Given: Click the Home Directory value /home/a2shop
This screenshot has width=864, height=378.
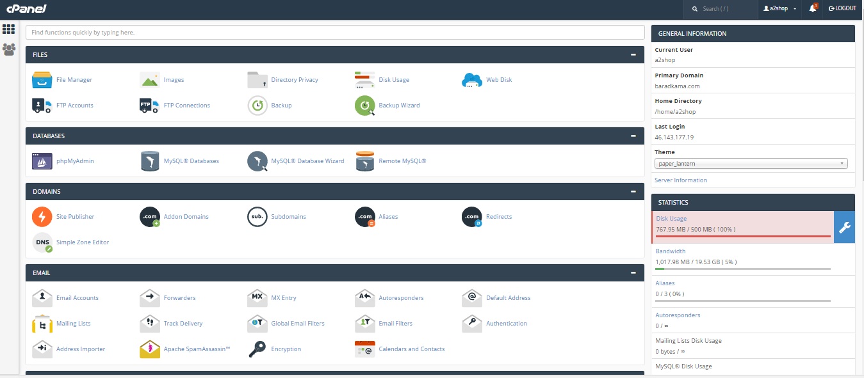Looking at the screenshot, I should [x=675, y=111].
